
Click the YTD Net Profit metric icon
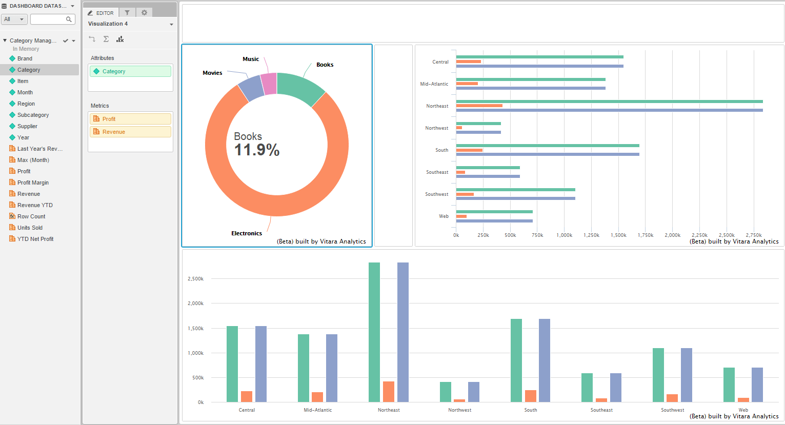pyautogui.click(x=12, y=239)
